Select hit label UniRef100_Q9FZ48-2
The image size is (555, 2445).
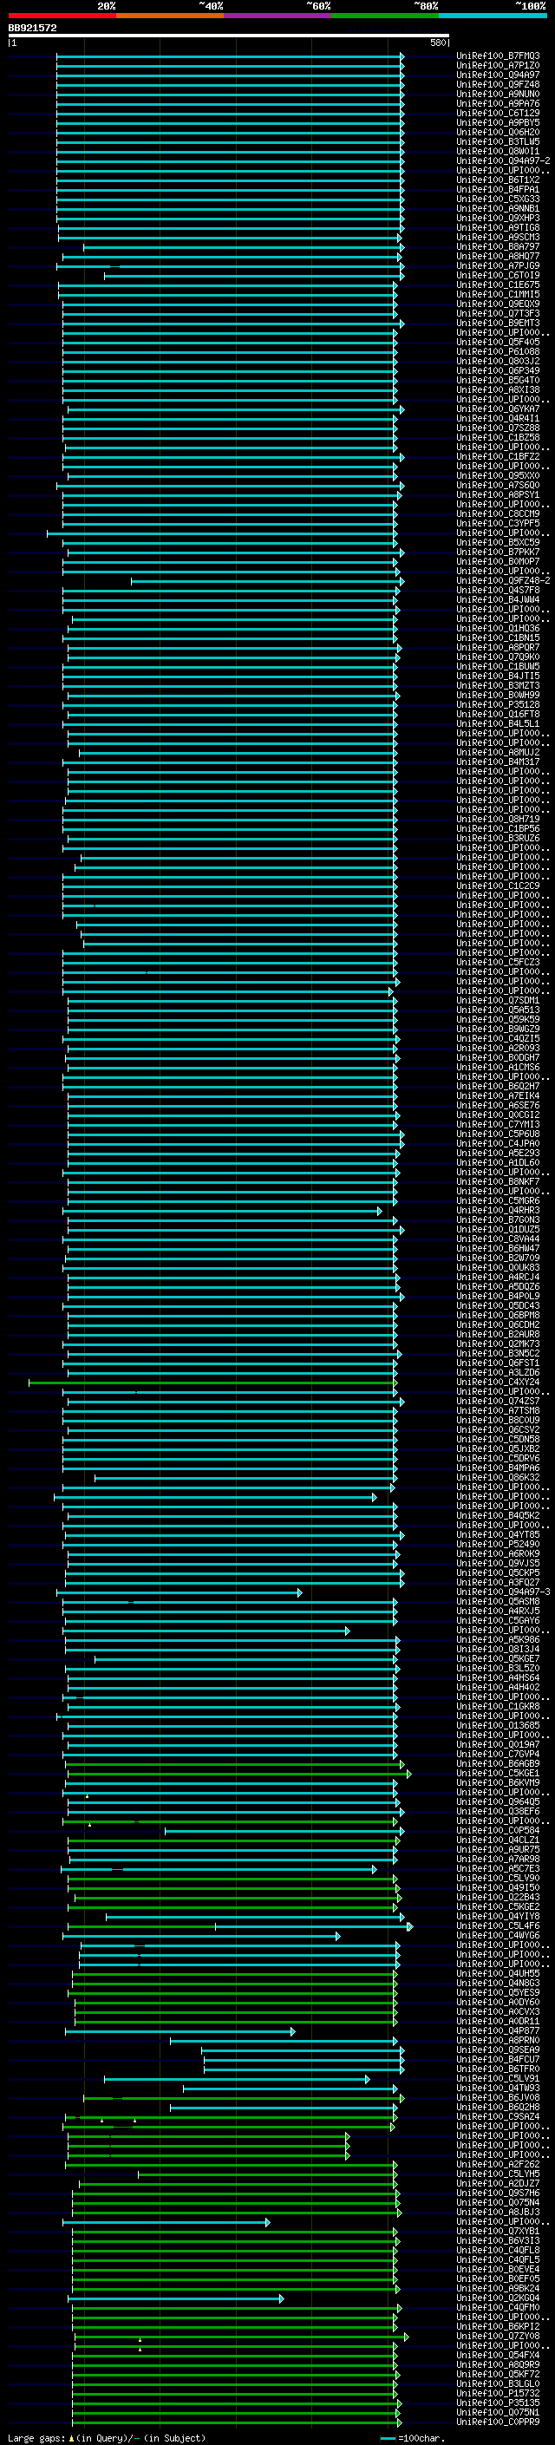[503, 581]
